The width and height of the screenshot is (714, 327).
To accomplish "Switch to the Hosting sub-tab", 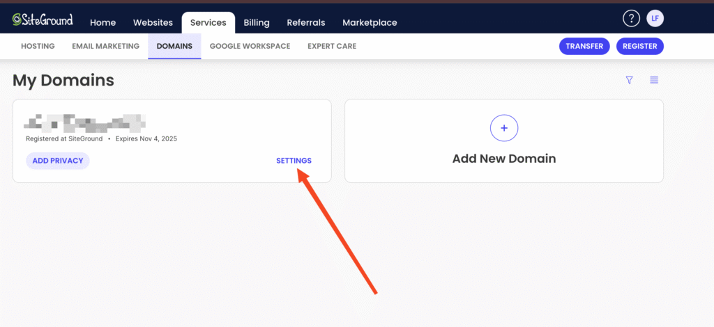I will pos(38,46).
